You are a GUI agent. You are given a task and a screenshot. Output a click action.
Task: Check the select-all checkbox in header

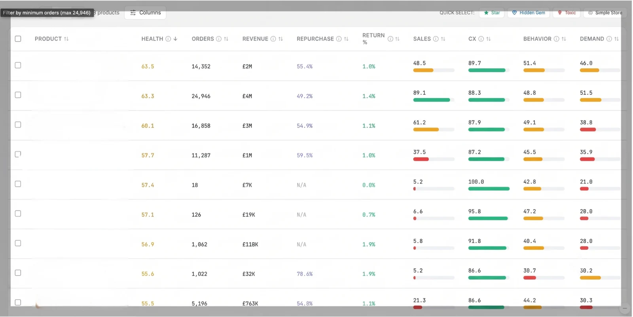pyautogui.click(x=18, y=39)
